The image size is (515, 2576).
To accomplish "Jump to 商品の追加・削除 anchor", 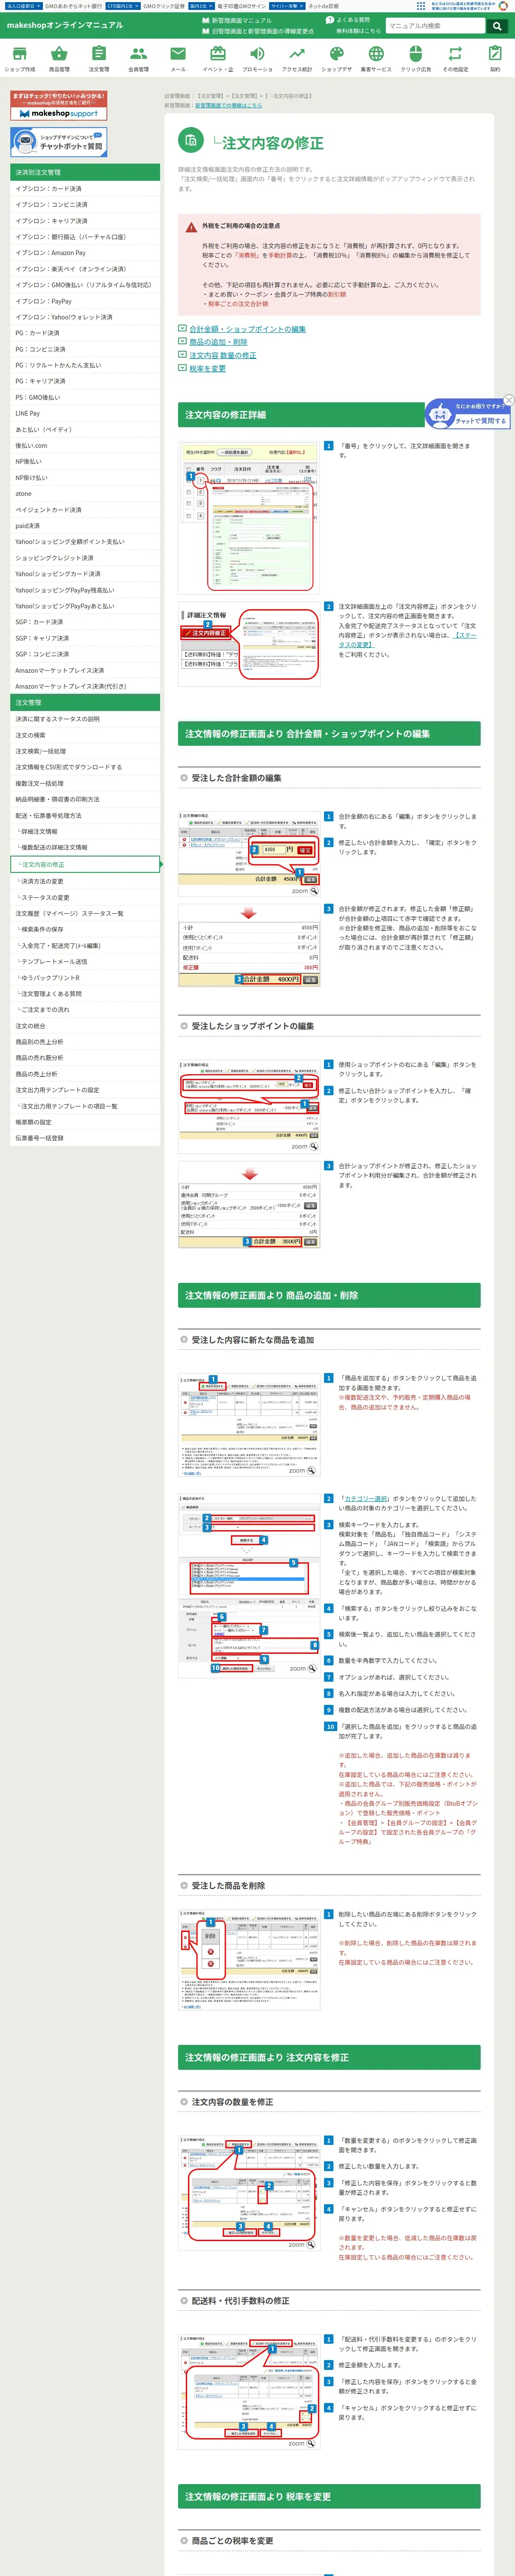I will click(x=218, y=342).
